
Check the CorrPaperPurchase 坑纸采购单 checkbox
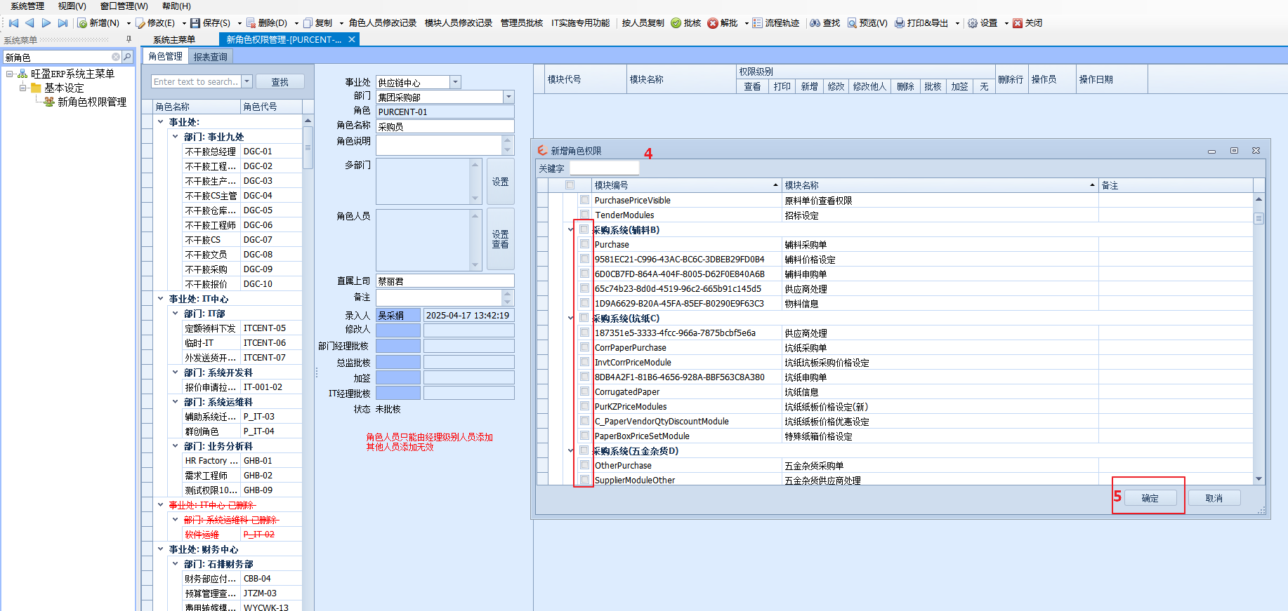tap(584, 347)
